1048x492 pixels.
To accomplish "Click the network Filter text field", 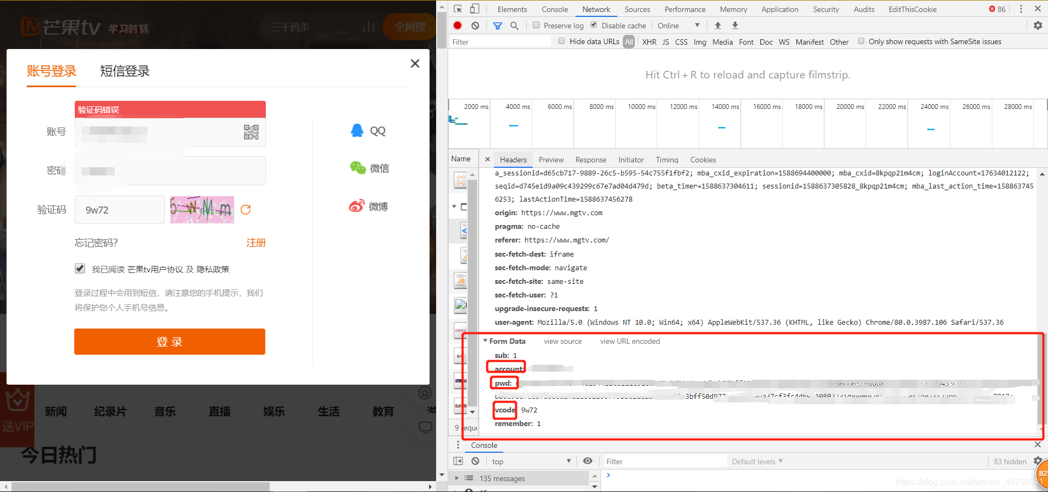I will 499,42.
